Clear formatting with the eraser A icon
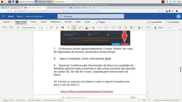This screenshot has height=102, width=182. pyautogui.click(x=94, y=27)
